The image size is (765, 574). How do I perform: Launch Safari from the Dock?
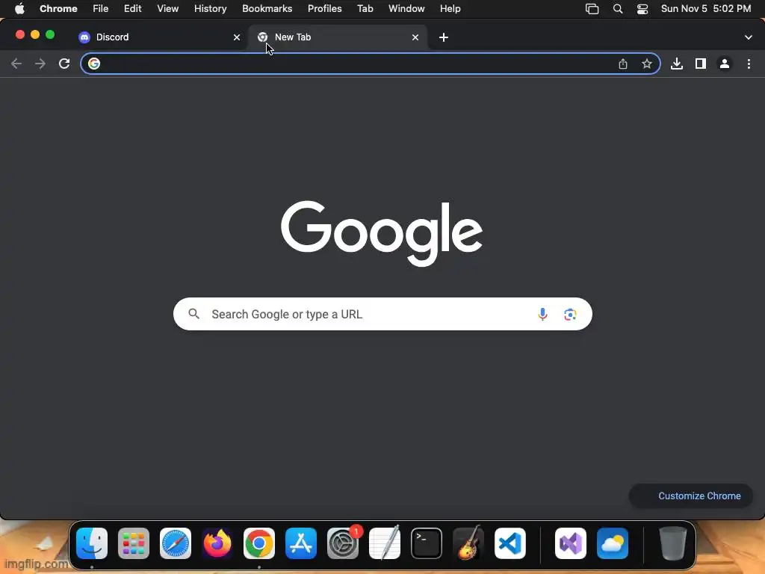pos(175,543)
